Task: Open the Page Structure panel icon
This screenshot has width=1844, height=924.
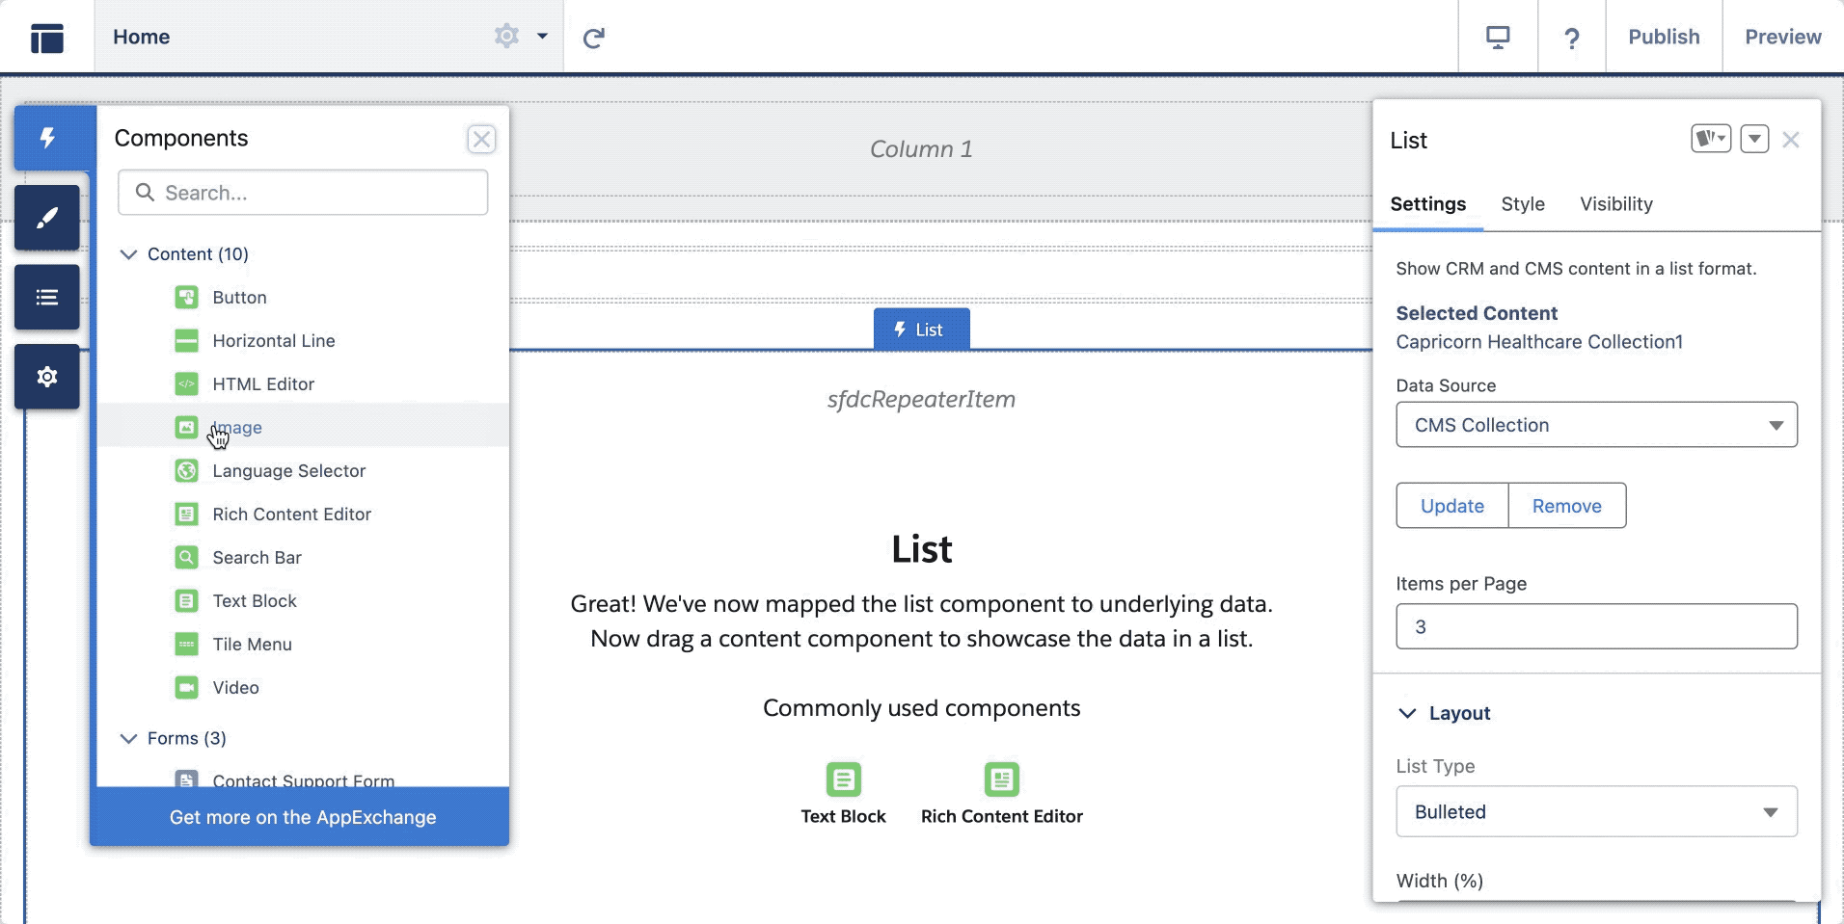Action: pos(45,296)
